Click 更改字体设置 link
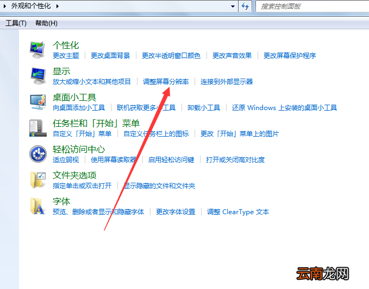This screenshot has height=289, width=369. (176, 212)
